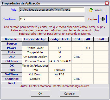Select the Switch Power cell
The image size is (110, 100).
click(x=35, y=48)
